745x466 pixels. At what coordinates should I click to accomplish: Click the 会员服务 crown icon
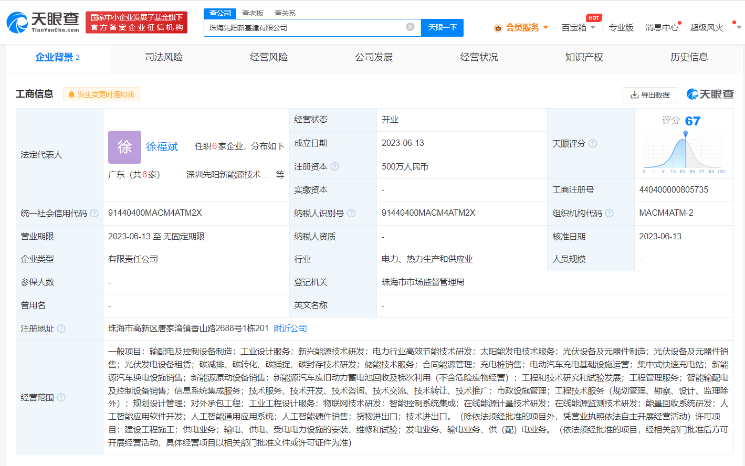point(498,28)
